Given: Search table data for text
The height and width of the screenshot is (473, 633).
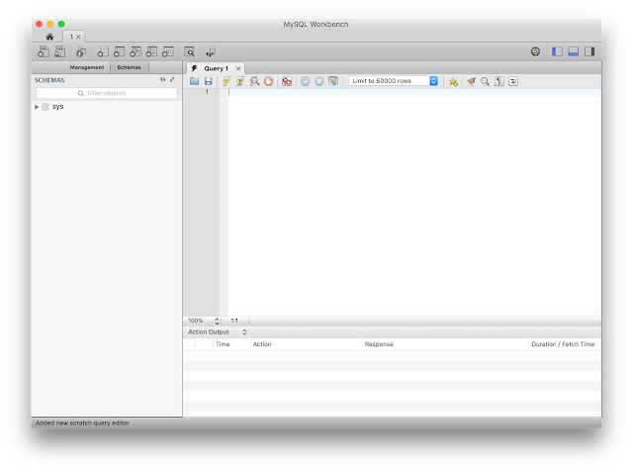Looking at the screenshot, I should coord(189,51).
